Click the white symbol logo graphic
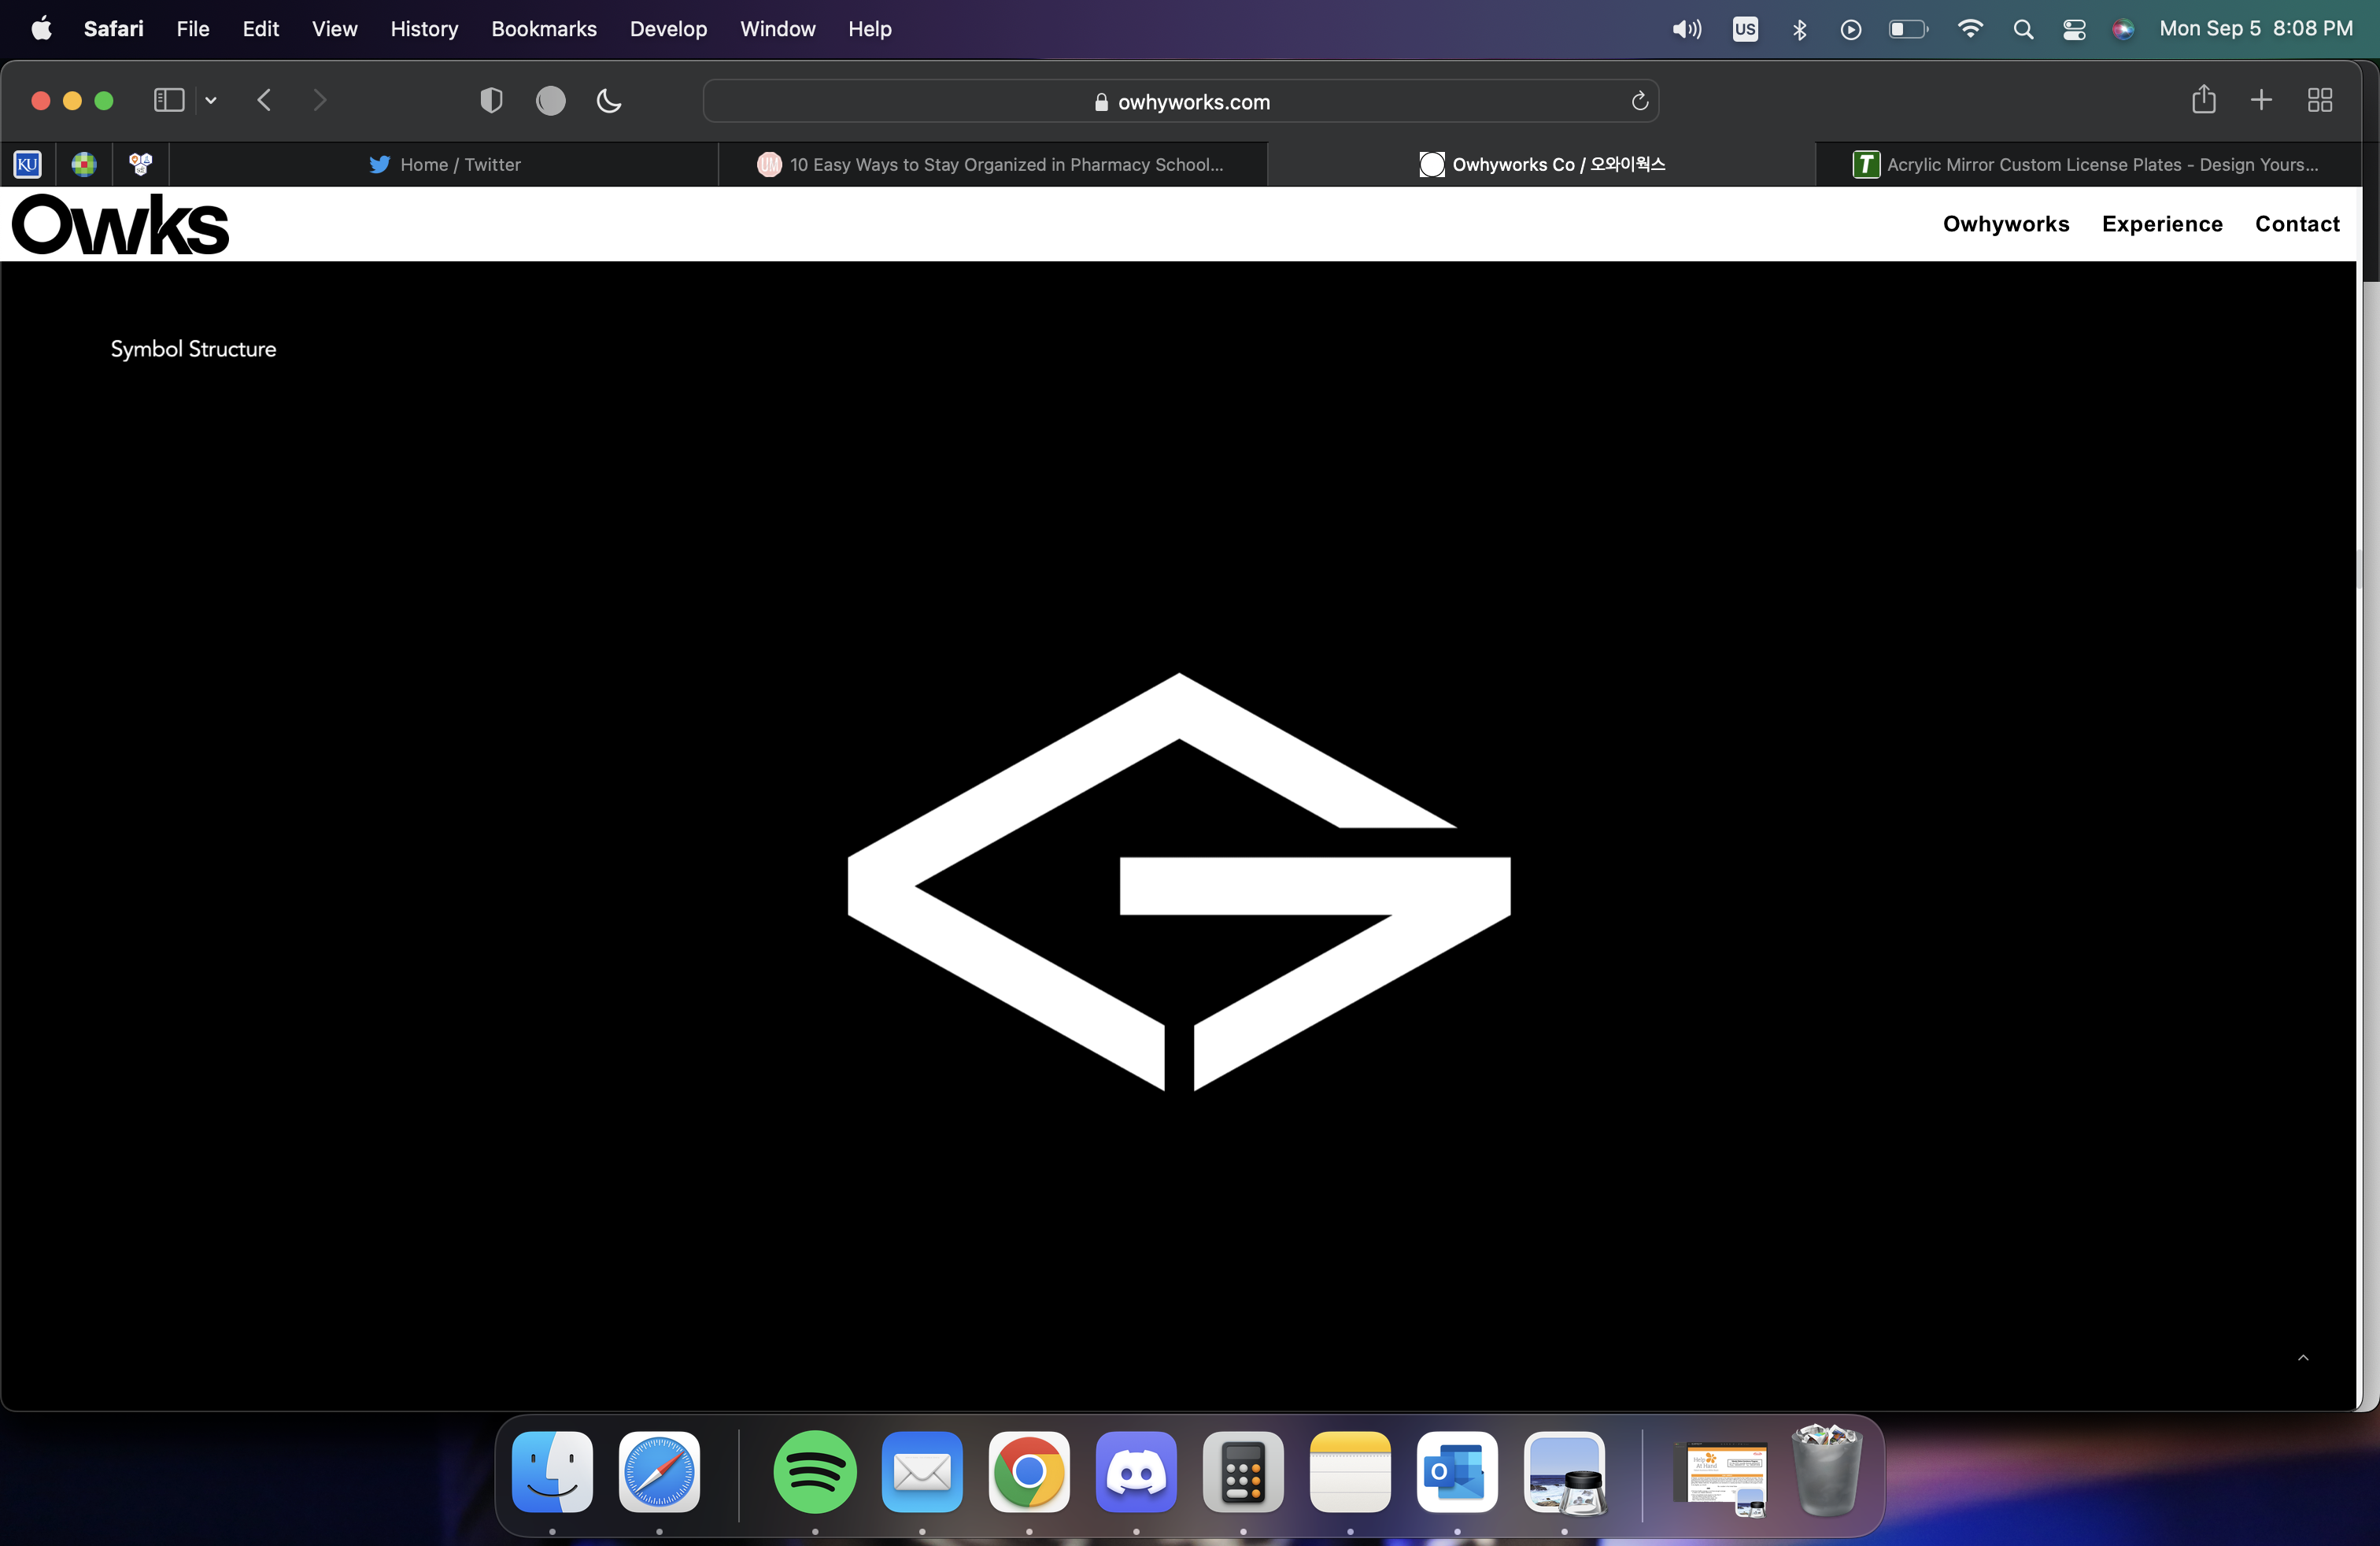 tap(1179, 882)
